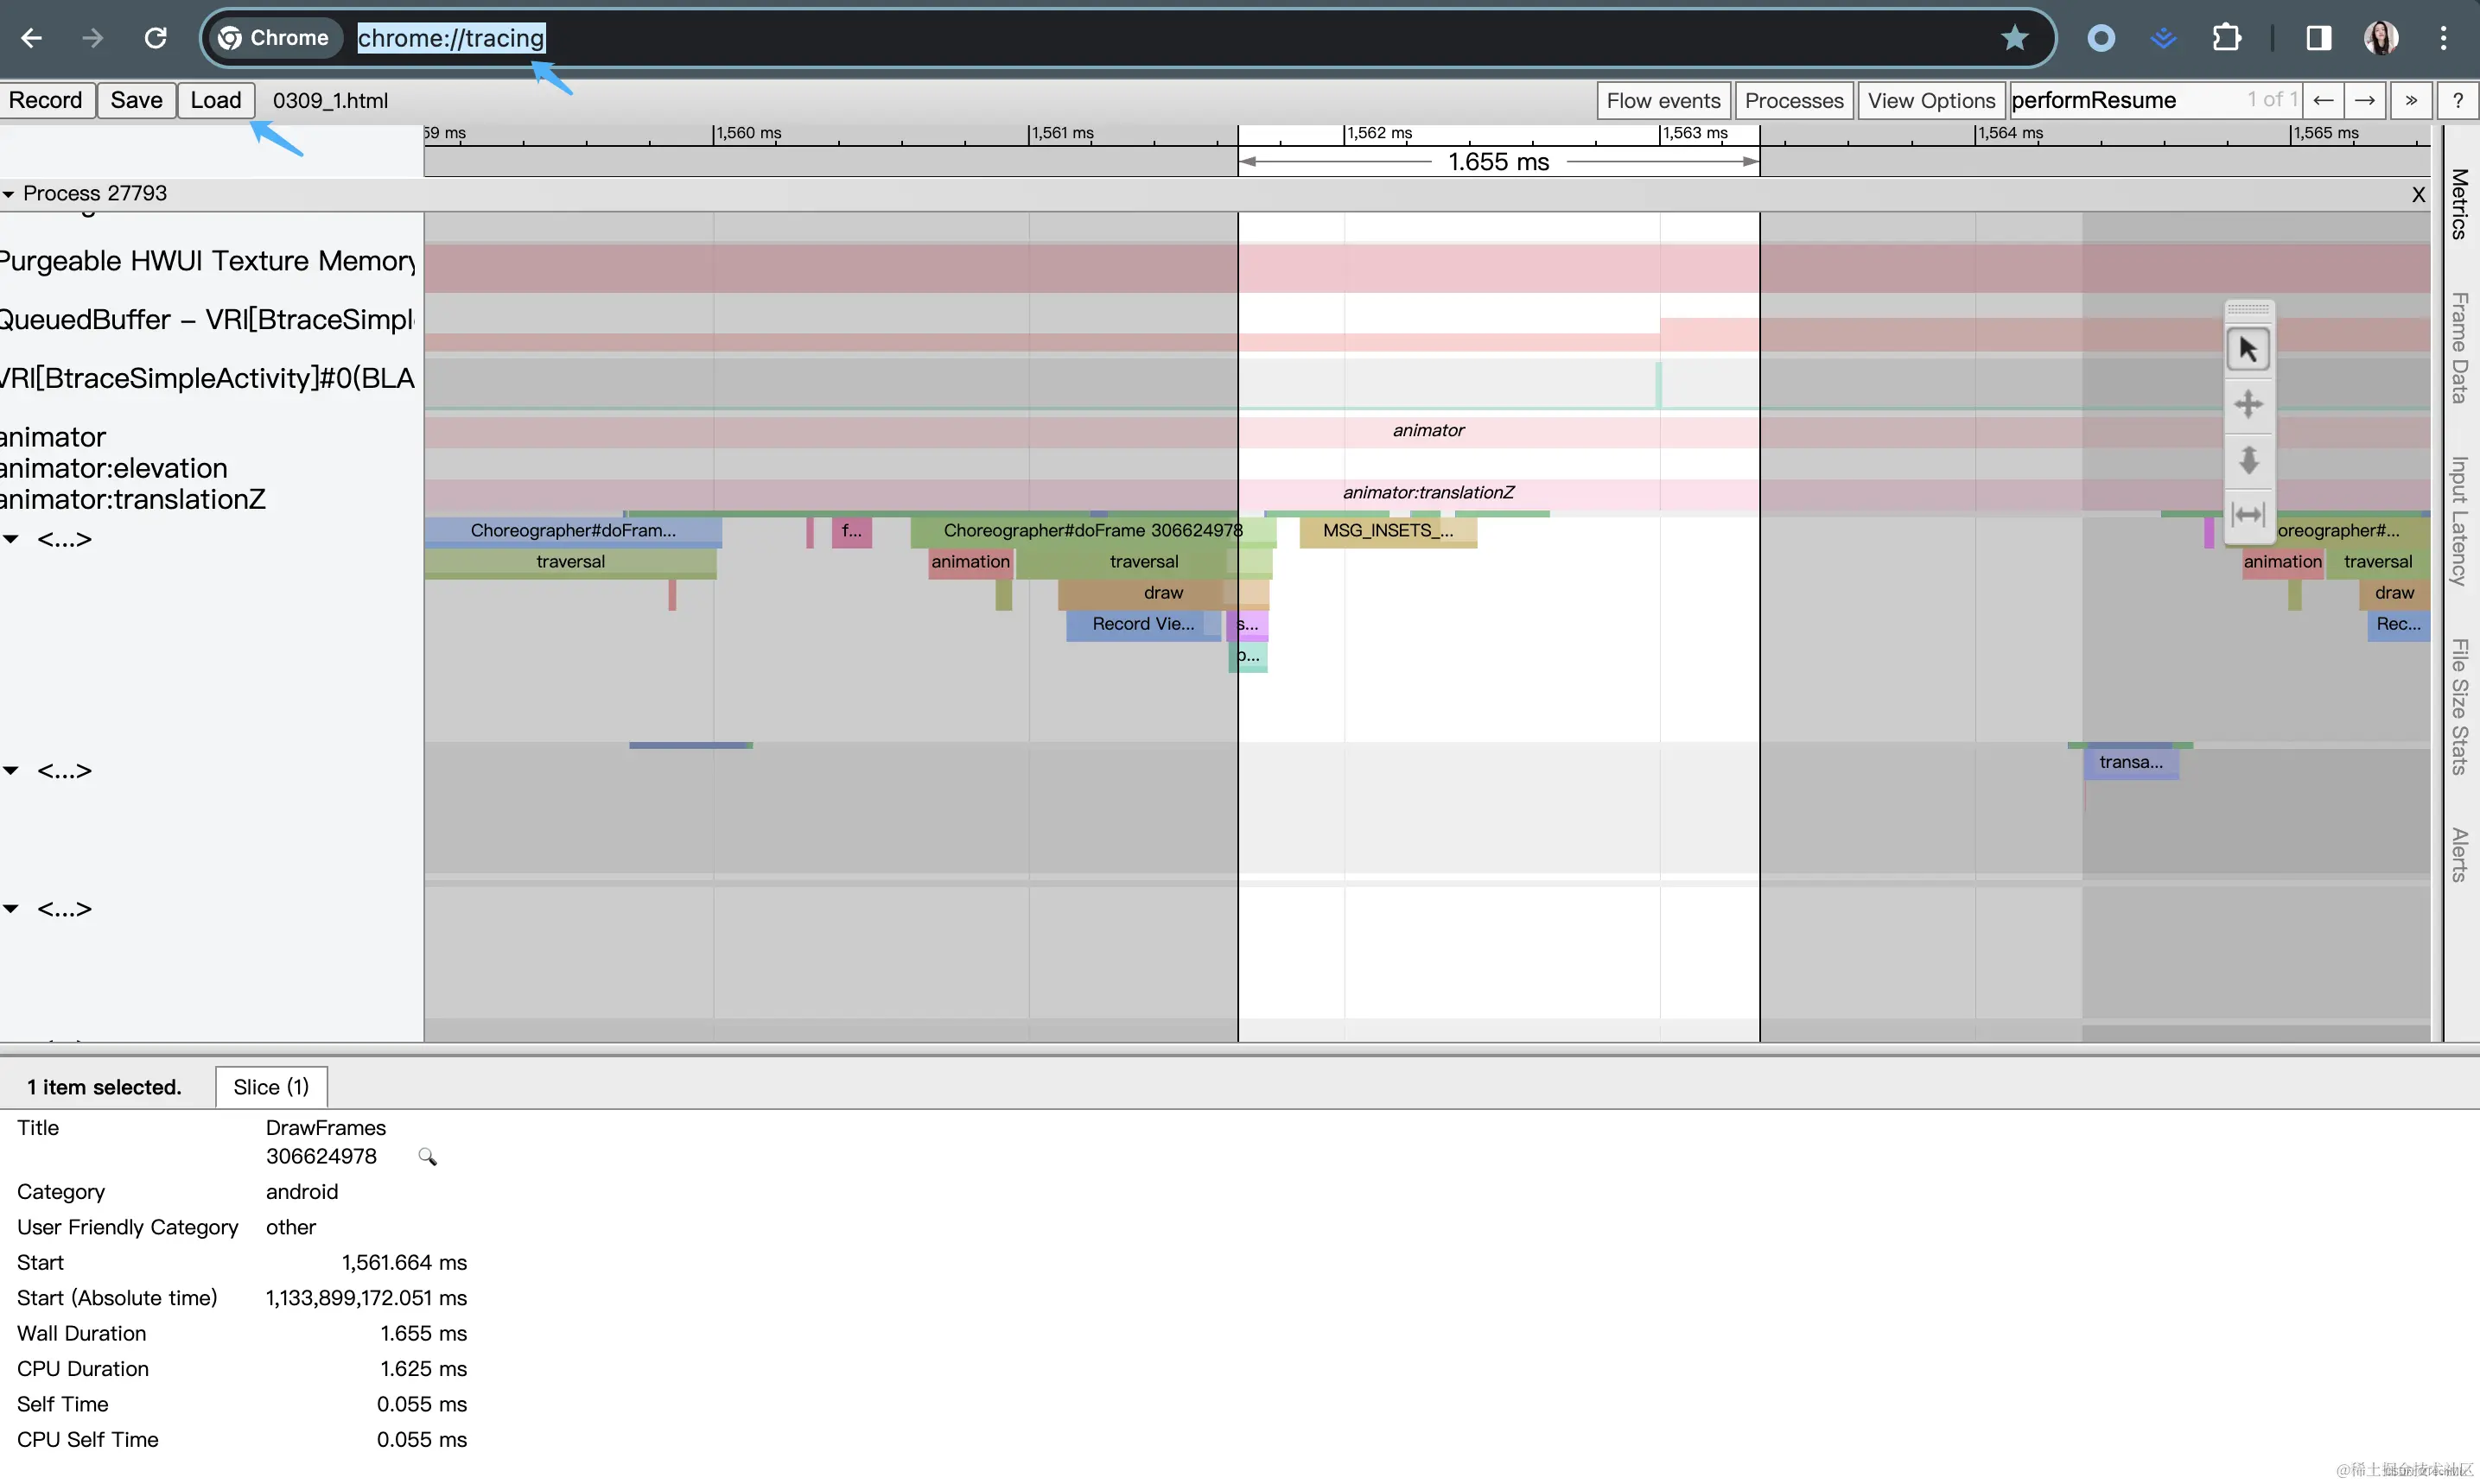Open the Metrics side tab
This screenshot has width=2480, height=1484.
2459,204
